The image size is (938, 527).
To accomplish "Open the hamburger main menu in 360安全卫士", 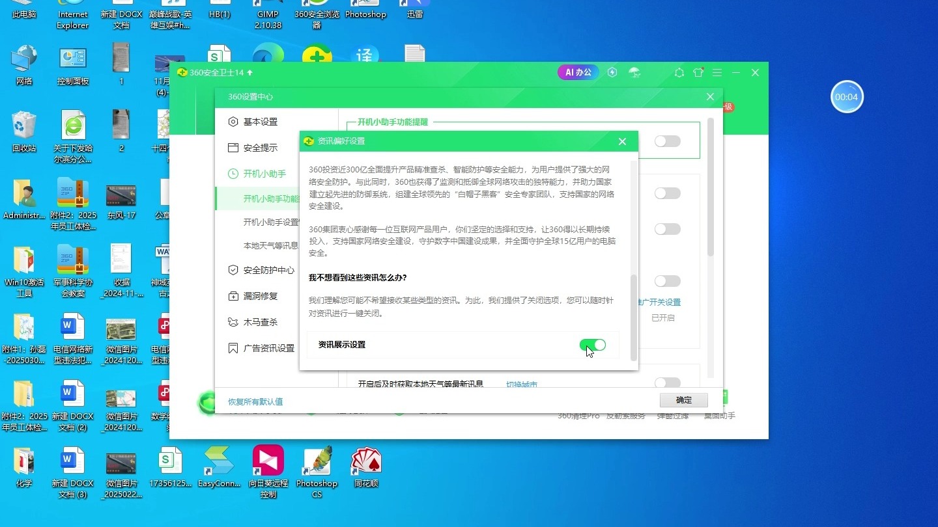I will point(717,72).
